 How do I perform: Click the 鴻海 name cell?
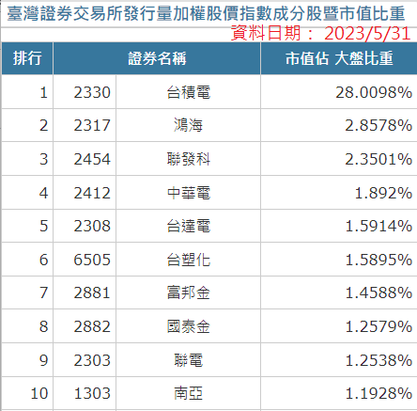(188, 125)
